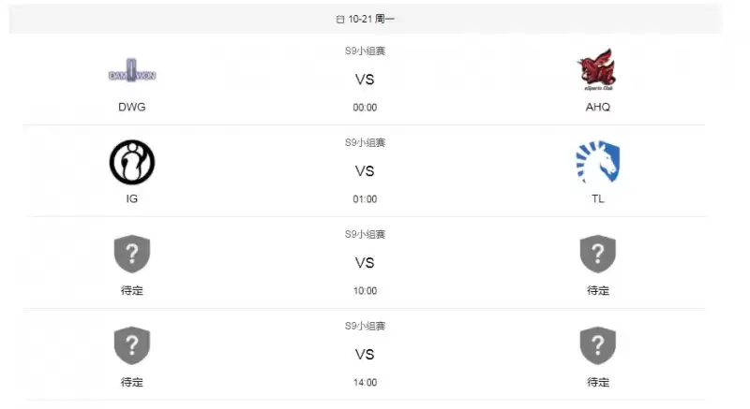
Task: Click VS in the DWG–AHQ match
Action: coord(365,80)
